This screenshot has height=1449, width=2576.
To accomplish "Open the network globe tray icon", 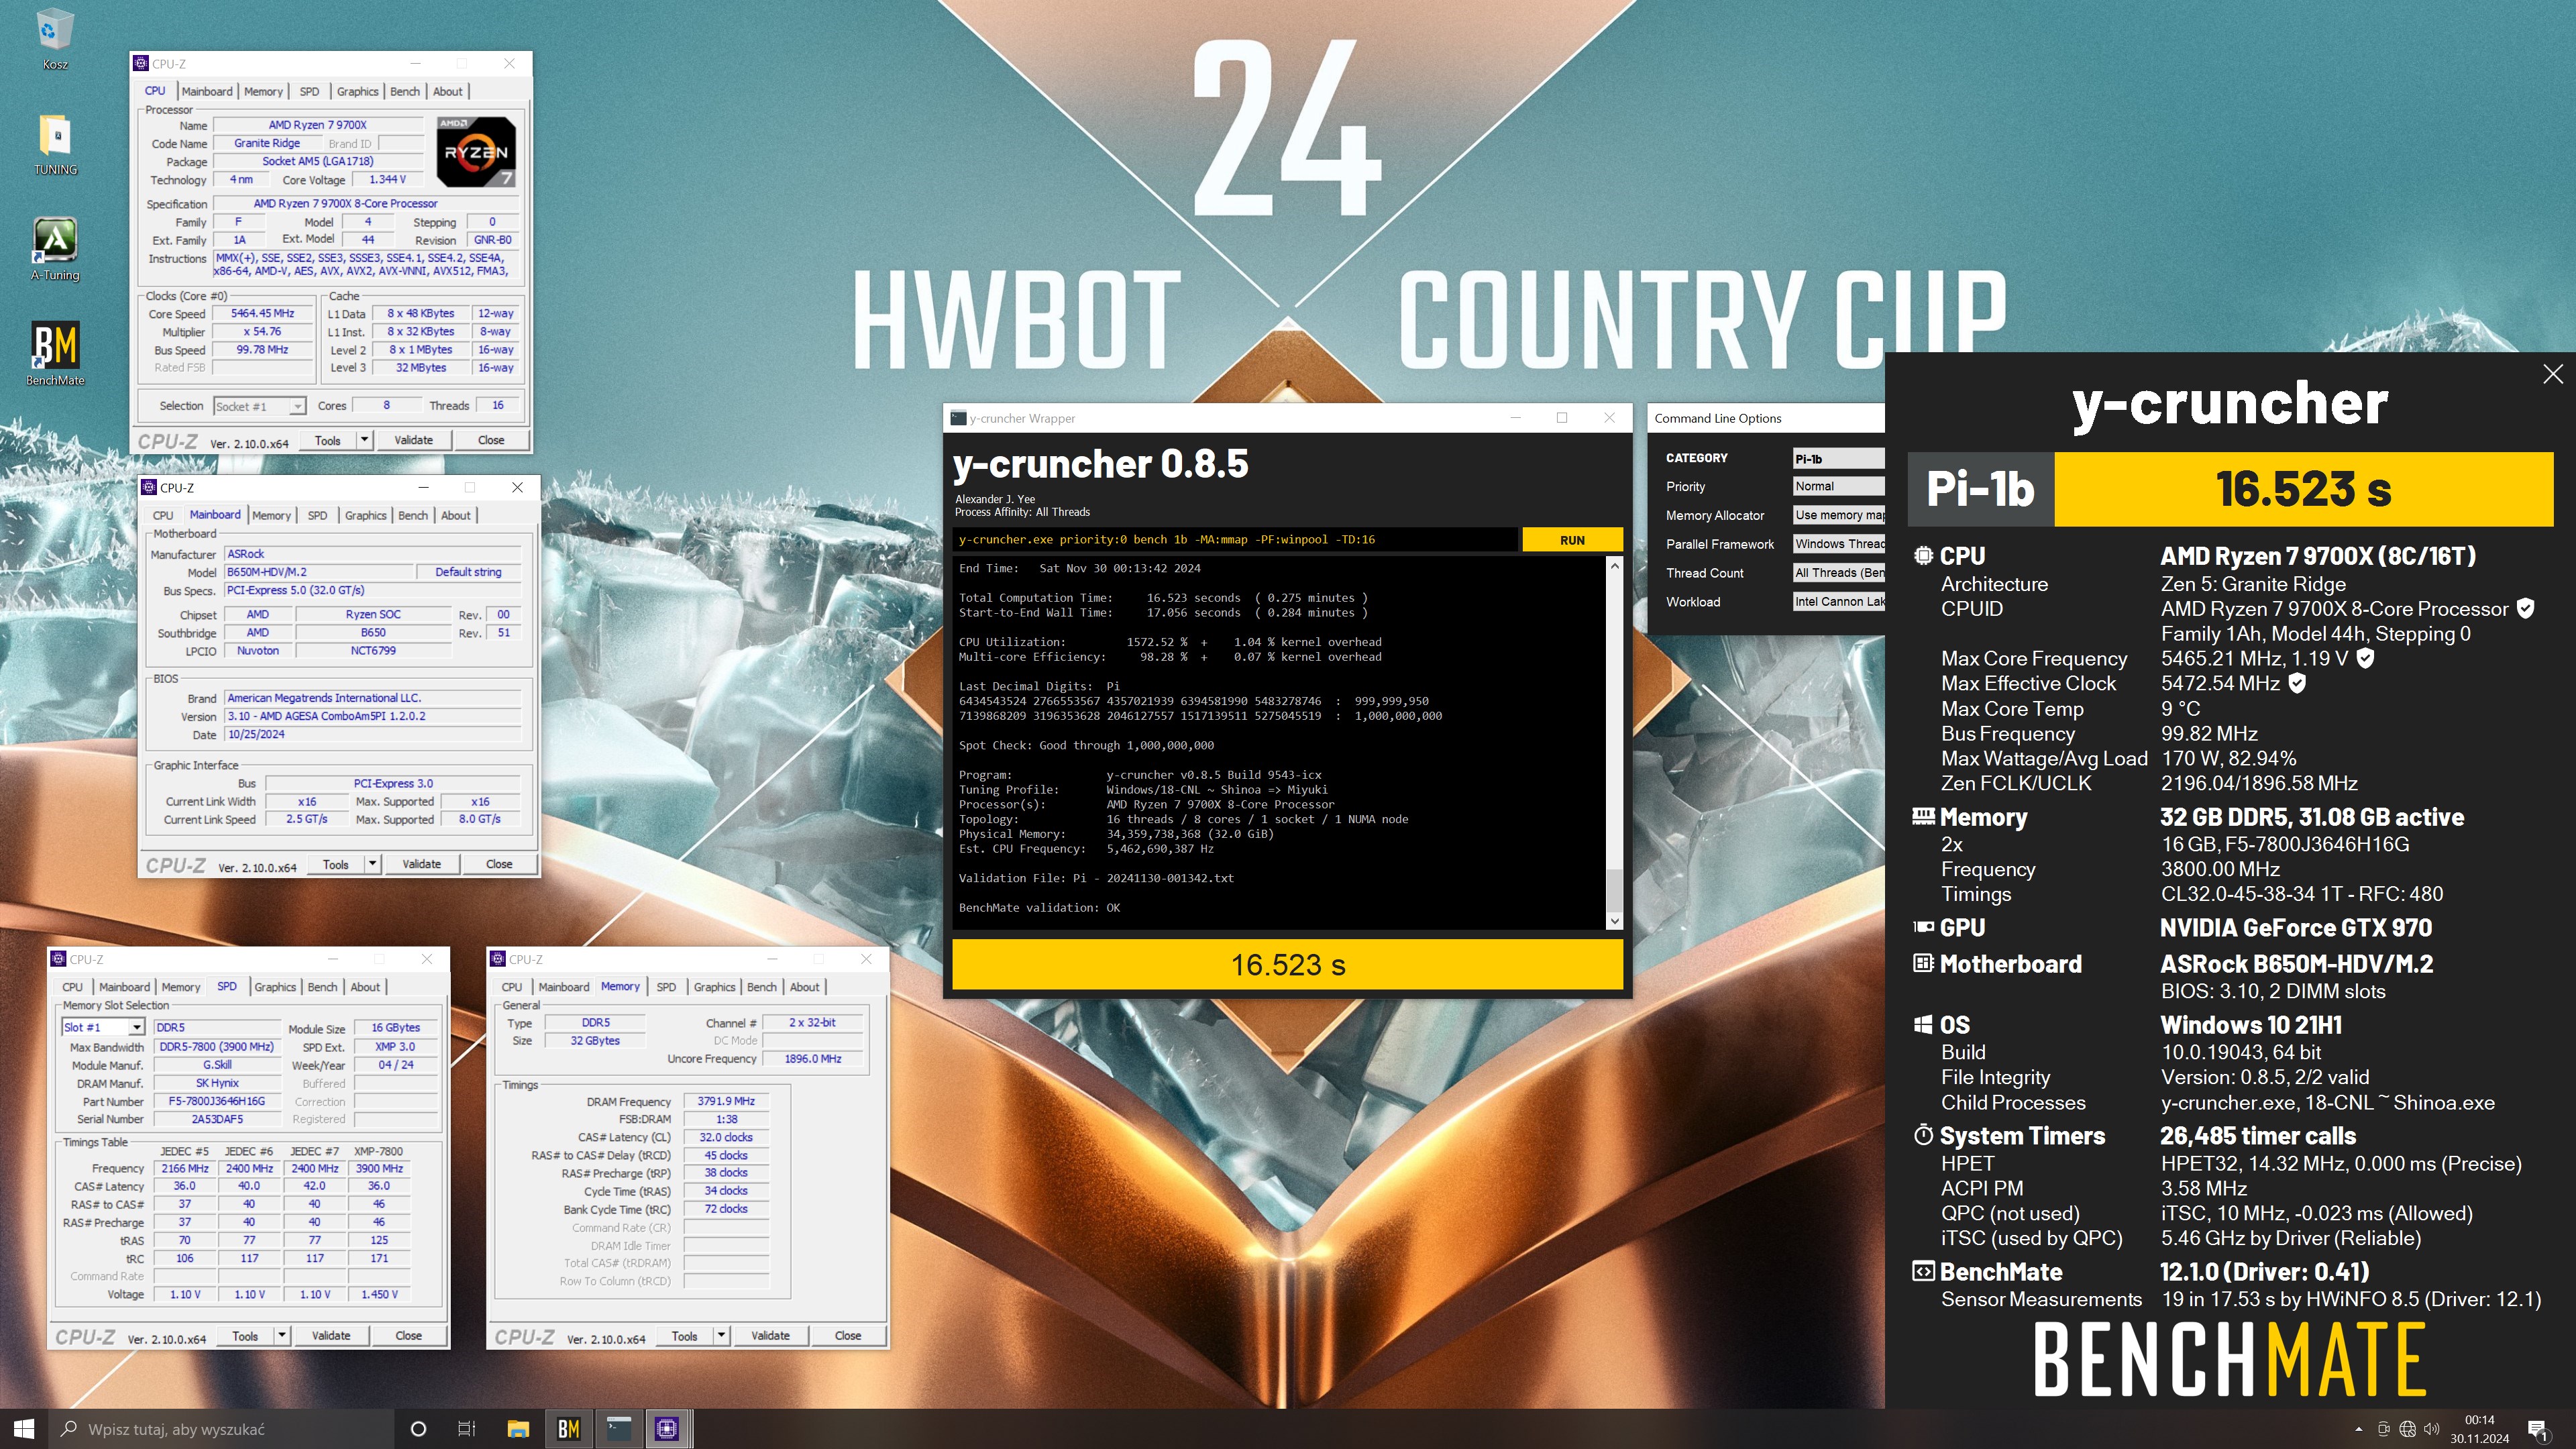I will [2407, 1429].
